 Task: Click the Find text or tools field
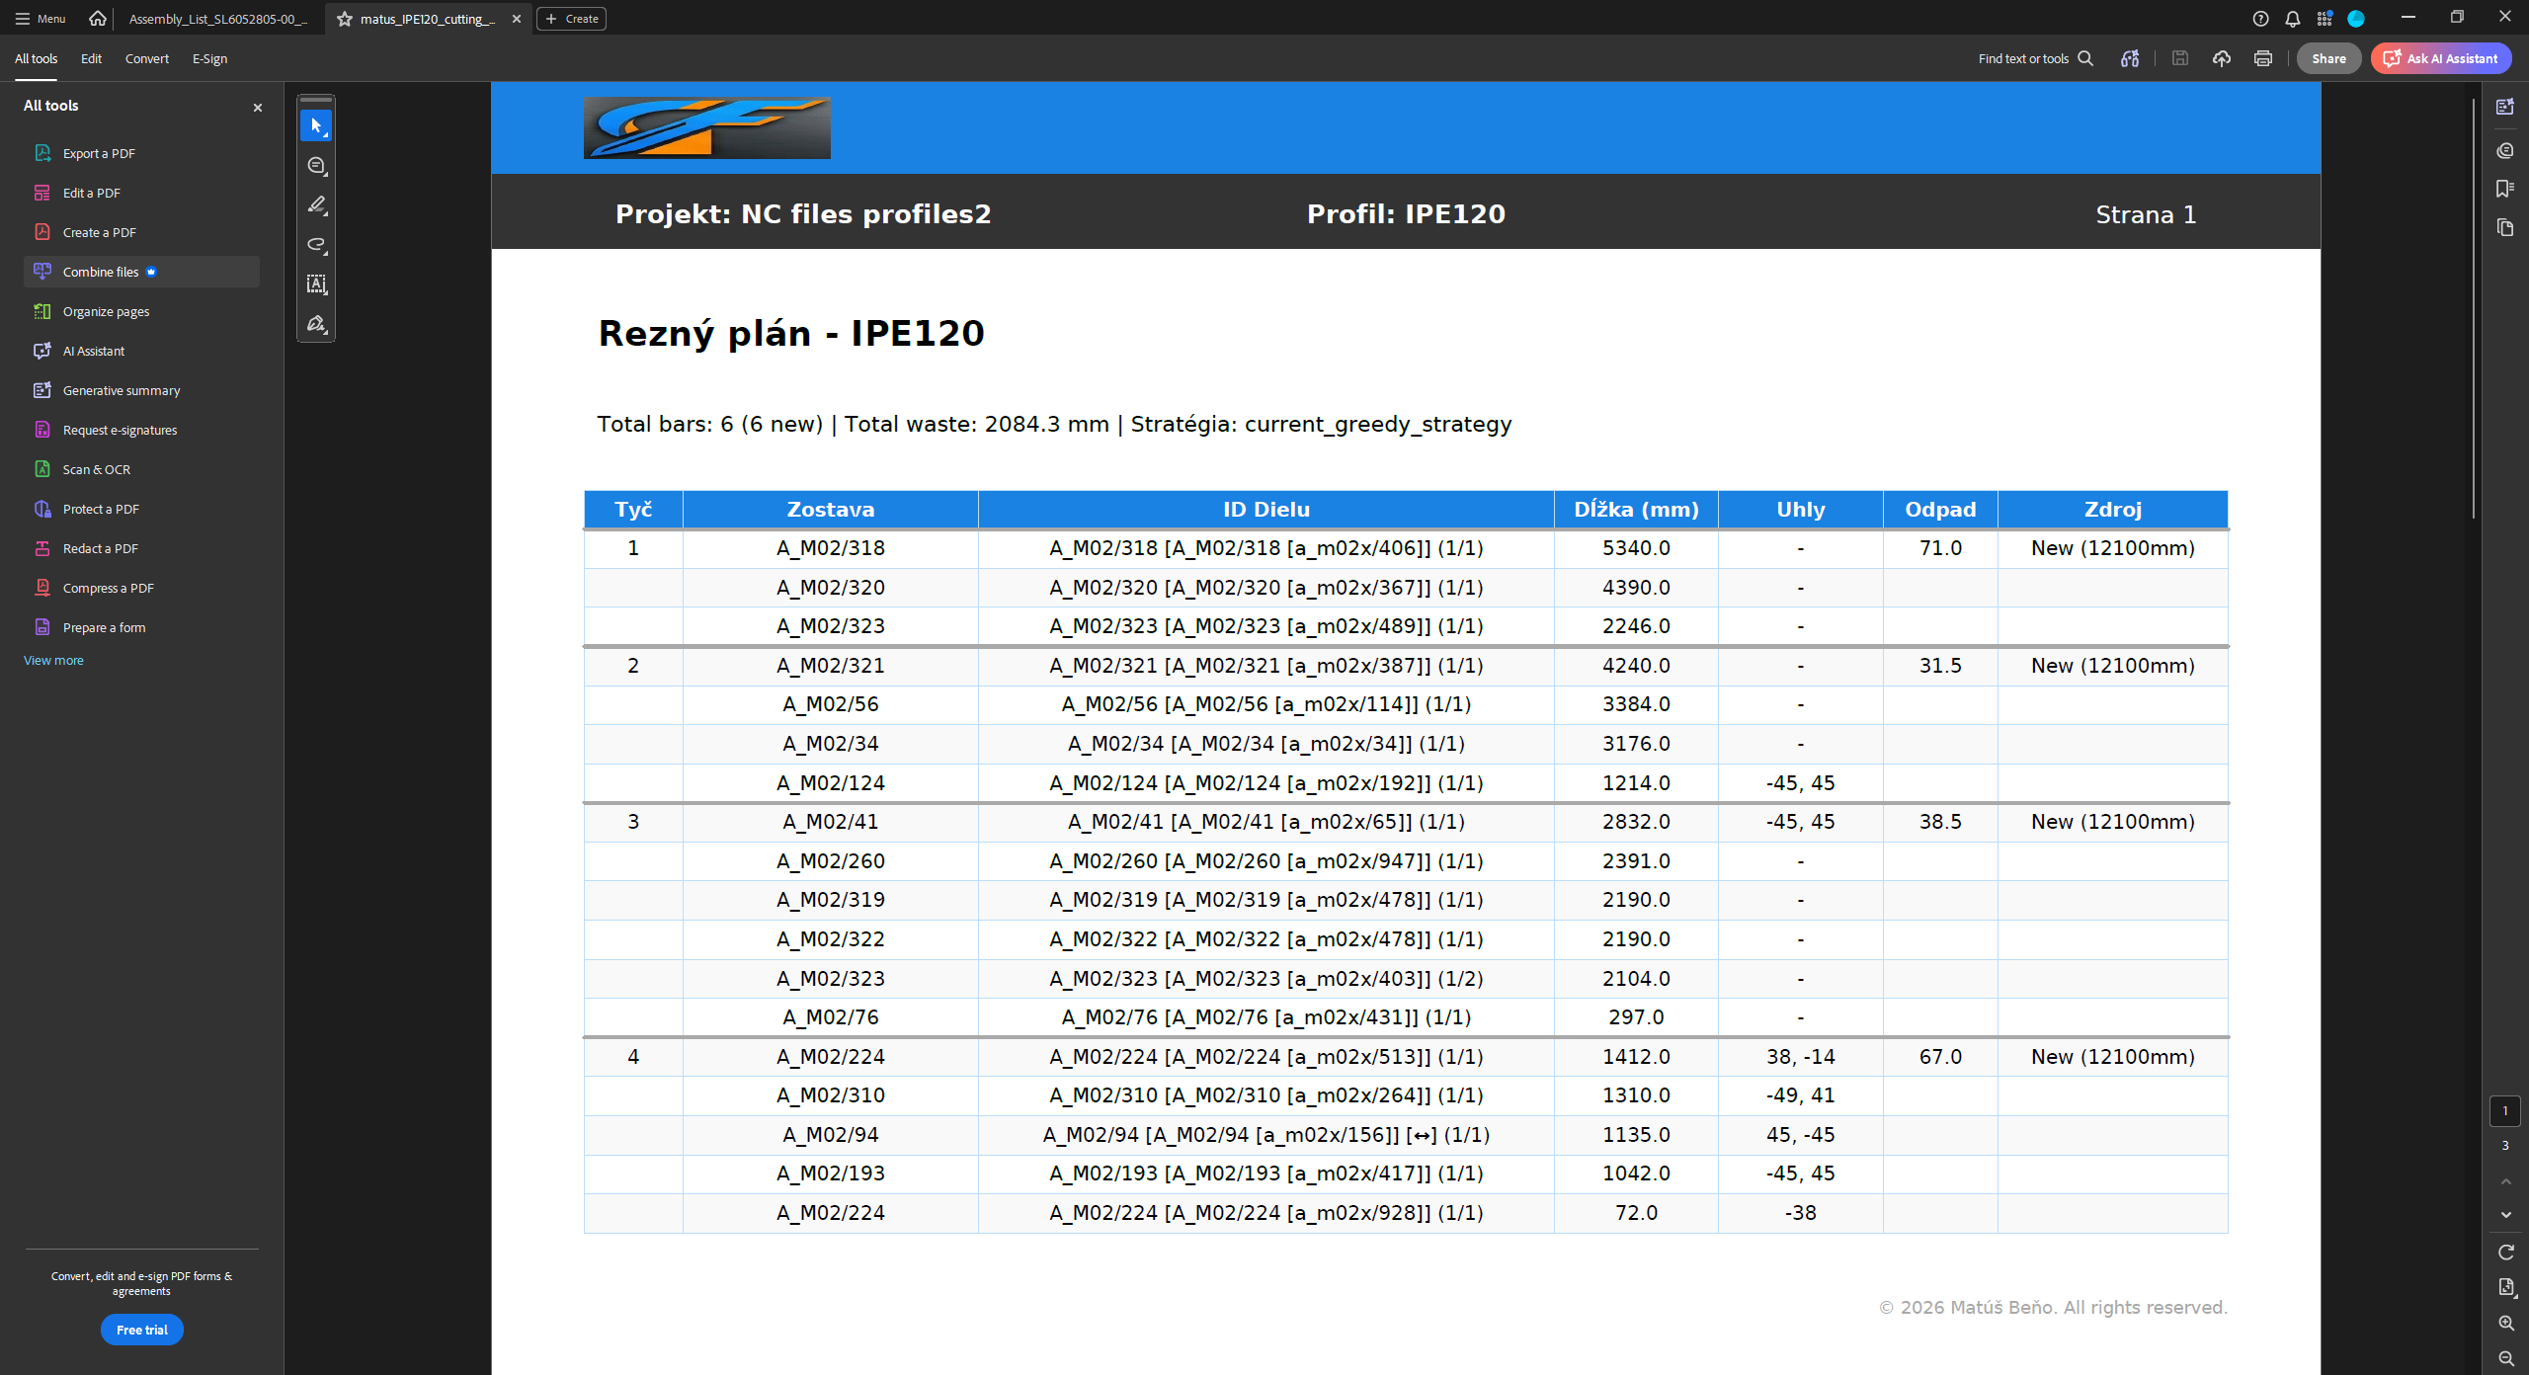[x=2035, y=58]
